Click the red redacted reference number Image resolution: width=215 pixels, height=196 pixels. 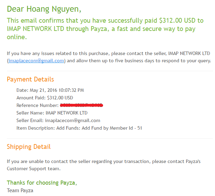click(82, 105)
